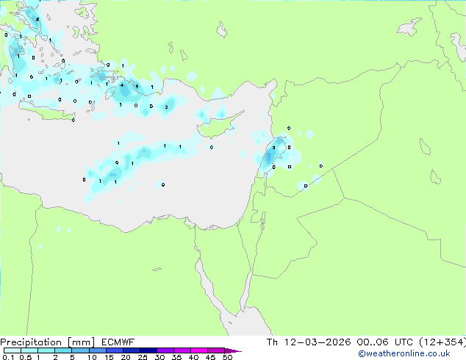Pick the legend swatch between 2 and 5
This screenshot has width=466, height=360.
[x=63, y=350]
